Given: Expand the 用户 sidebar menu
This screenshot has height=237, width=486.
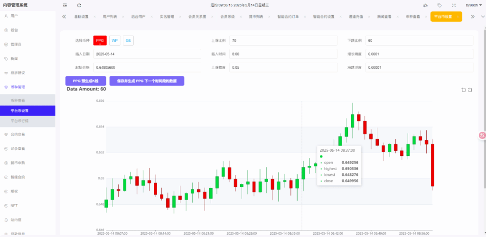Looking at the screenshot, I should (28, 16).
